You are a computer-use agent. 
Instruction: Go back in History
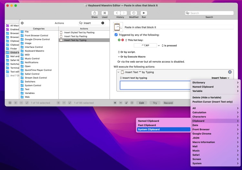tap(117, 13)
